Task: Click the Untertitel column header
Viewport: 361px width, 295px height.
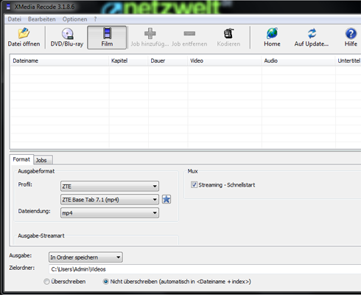Action: pyautogui.click(x=348, y=60)
